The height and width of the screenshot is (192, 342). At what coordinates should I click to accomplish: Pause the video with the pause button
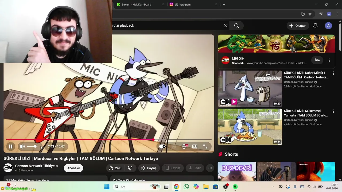[11, 146]
